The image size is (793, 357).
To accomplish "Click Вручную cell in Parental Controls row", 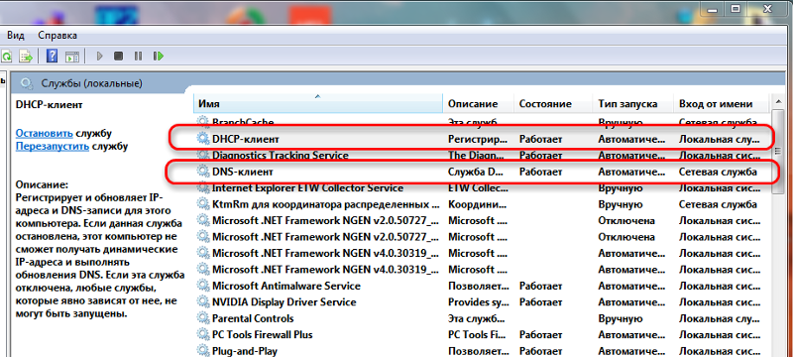I will (621, 318).
